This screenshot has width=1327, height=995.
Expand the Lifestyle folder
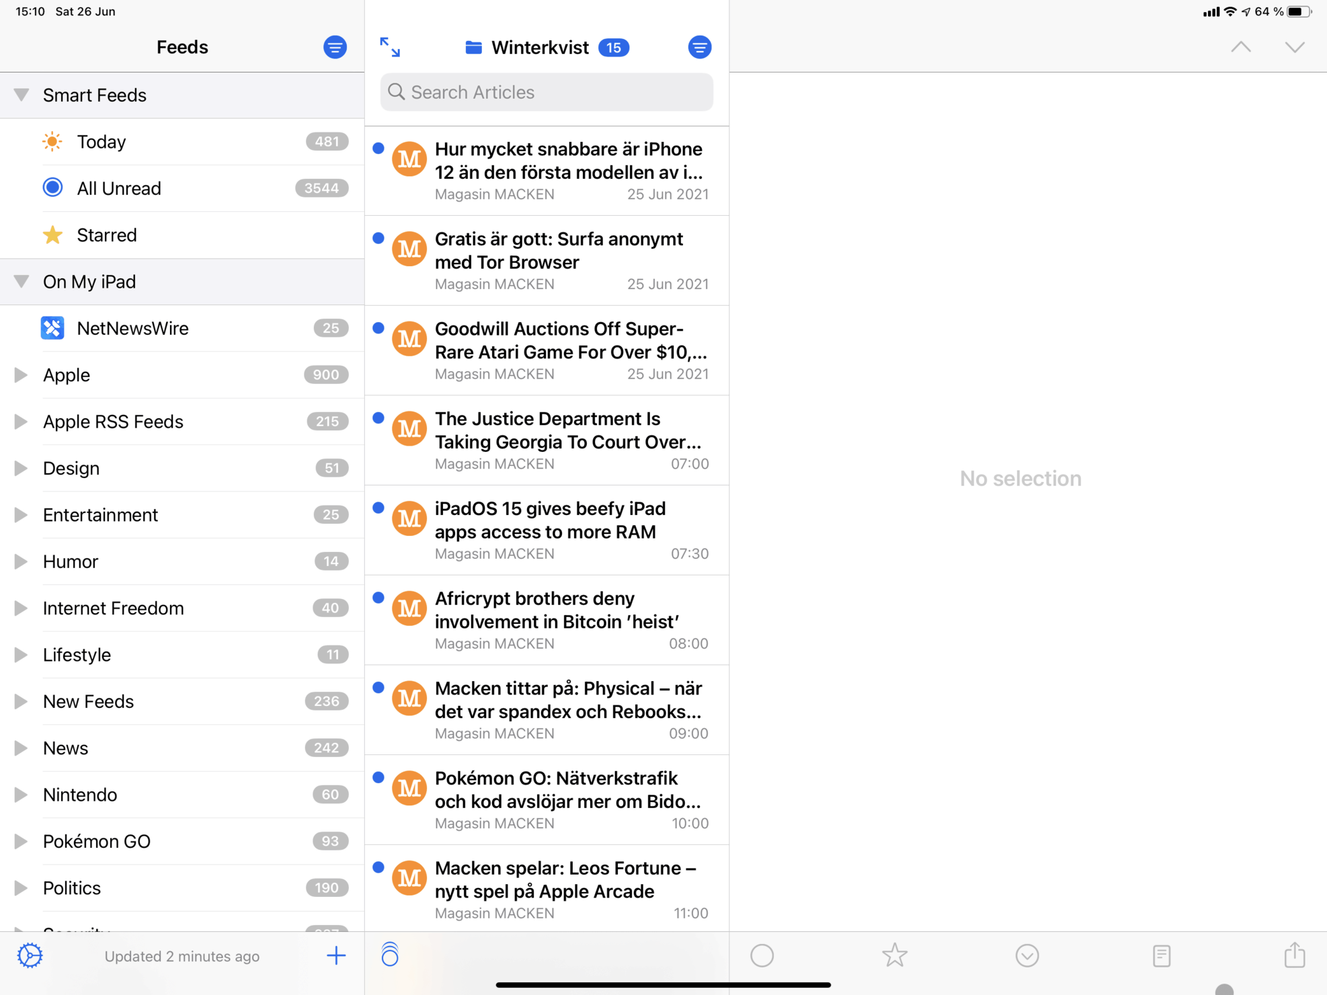21,654
